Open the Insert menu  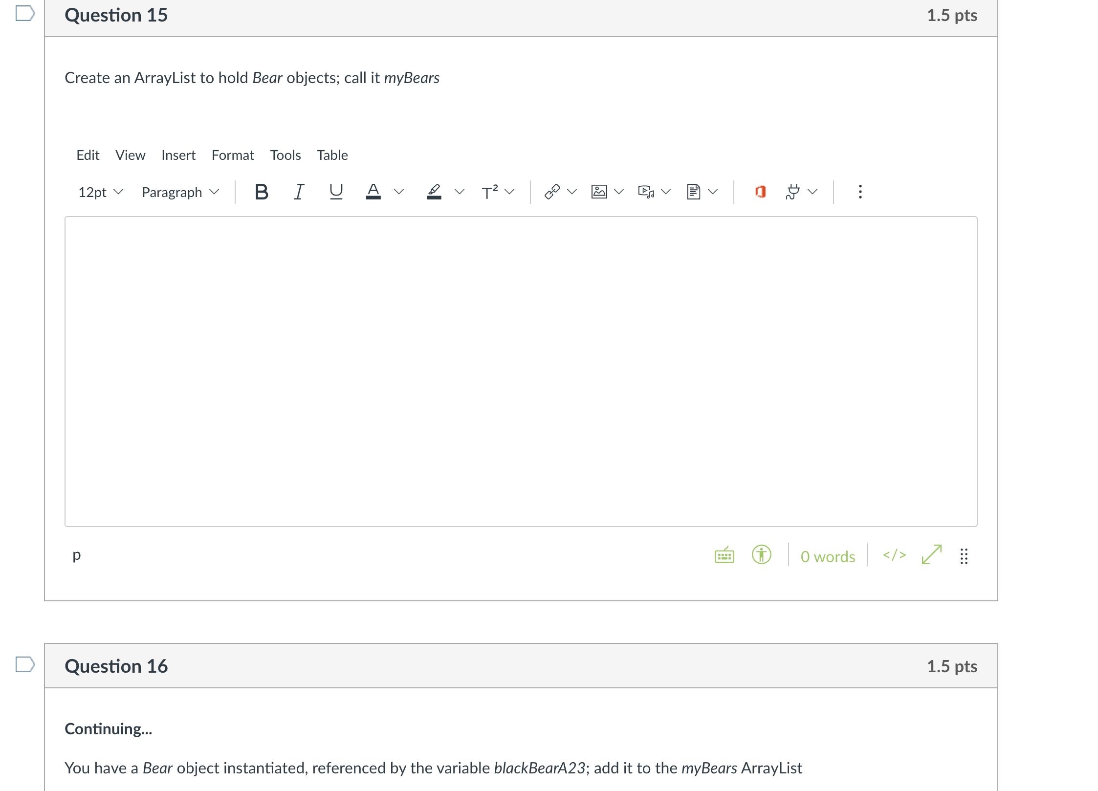click(x=178, y=155)
